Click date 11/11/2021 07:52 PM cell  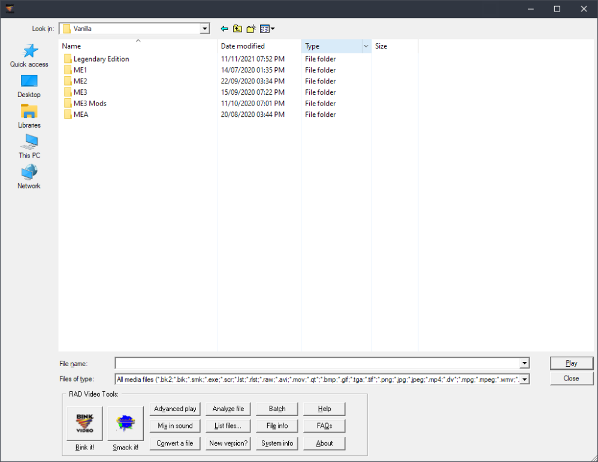pos(252,59)
